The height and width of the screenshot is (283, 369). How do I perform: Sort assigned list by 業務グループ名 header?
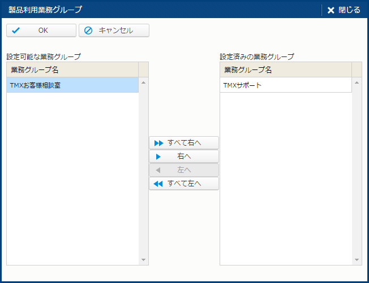286,70
